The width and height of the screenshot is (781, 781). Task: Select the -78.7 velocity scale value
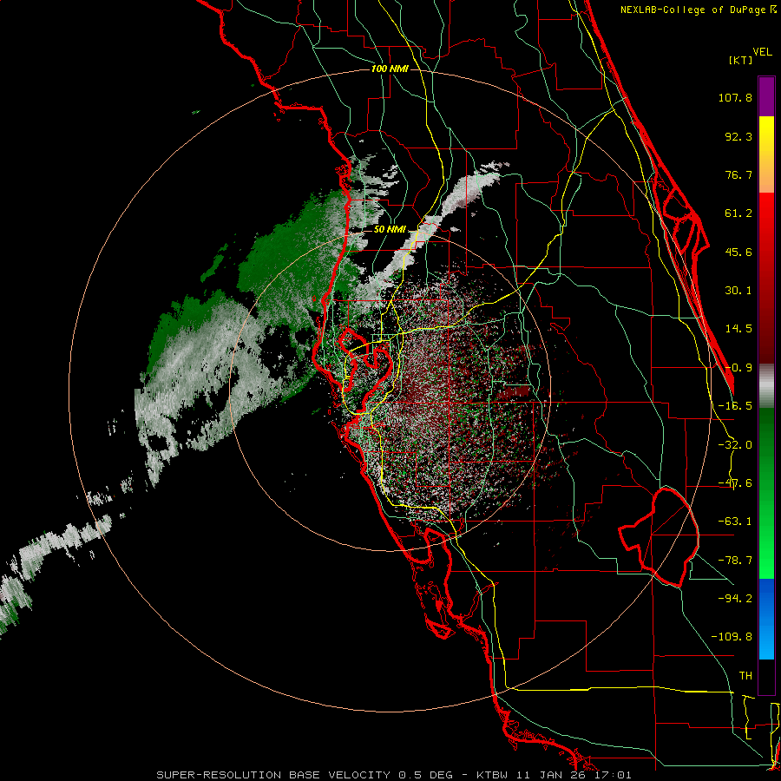coord(735,561)
